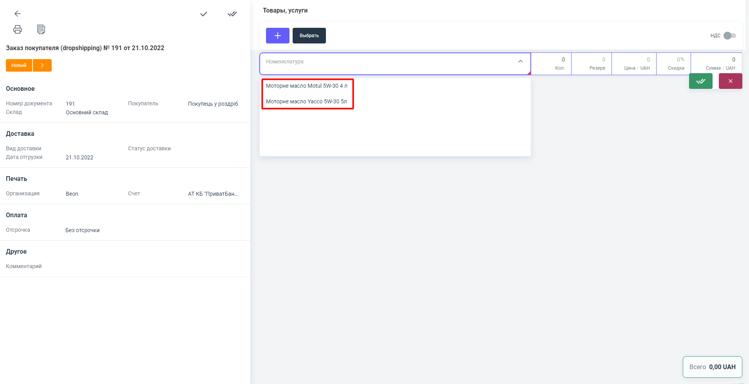The image size is (749, 384).
Task: Click the Покупець у роздріб buyer value
Action: coord(213,104)
